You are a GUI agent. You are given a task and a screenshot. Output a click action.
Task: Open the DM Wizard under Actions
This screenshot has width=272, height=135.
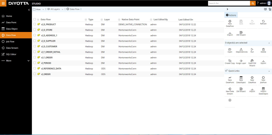tap(241, 33)
